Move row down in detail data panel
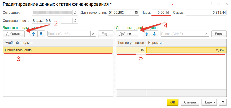Screen dimensions: 231x108 coord(154,34)
